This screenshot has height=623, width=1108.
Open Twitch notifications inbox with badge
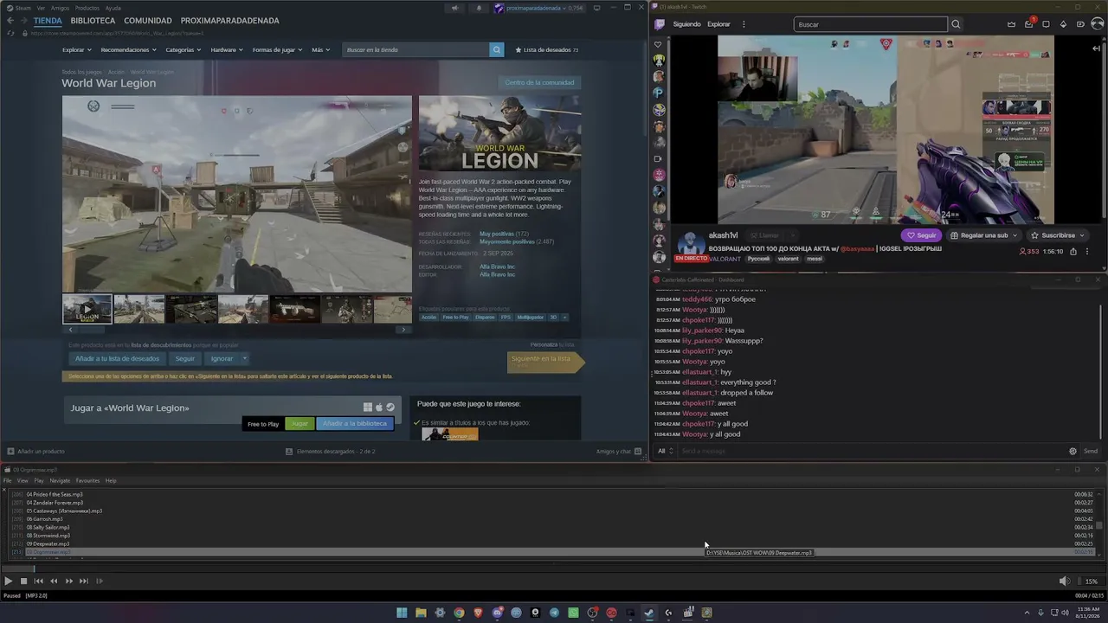pyautogui.click(x=1029, y=23)
